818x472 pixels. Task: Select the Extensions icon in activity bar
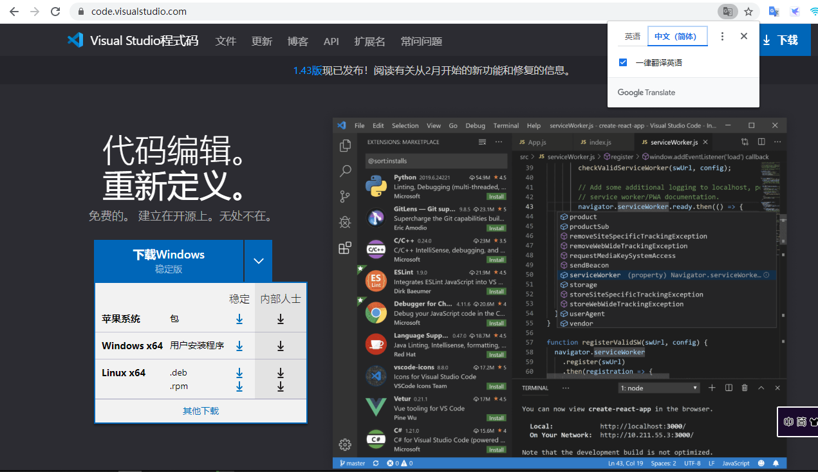(346, 248)
